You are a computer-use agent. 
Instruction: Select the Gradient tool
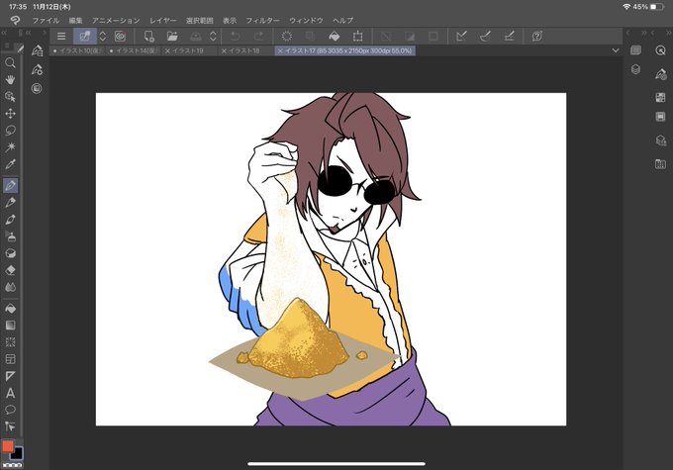coord(10,325)
